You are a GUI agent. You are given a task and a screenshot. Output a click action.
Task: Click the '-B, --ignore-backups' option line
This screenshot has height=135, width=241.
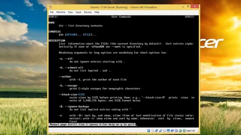[x=74, y=106]
